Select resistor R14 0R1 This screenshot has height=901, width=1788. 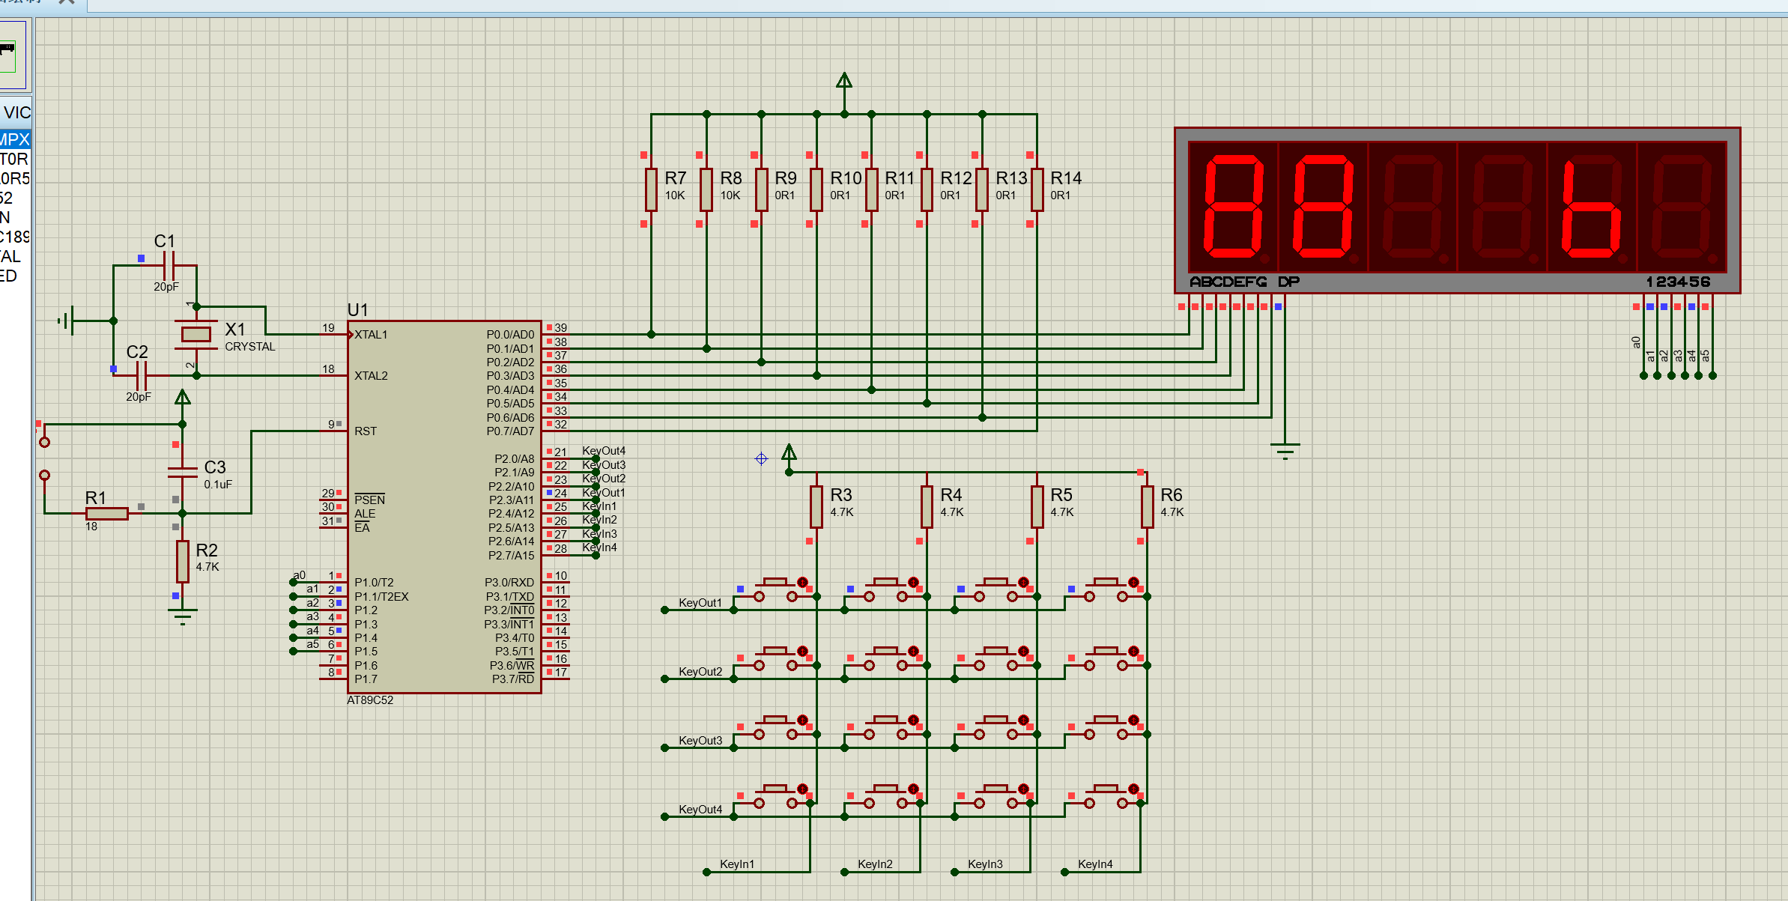click(x=1037, y=189)
